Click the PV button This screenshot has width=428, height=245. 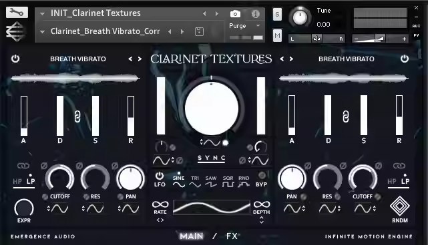coord(416,35)
